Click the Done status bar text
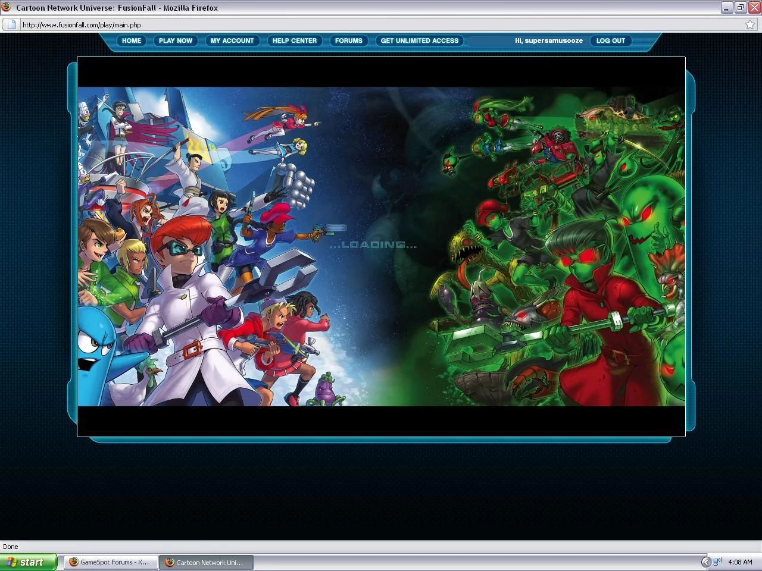The height and width of the screenshot is (571, 762). pyautogui.click(x=11, y=547)
